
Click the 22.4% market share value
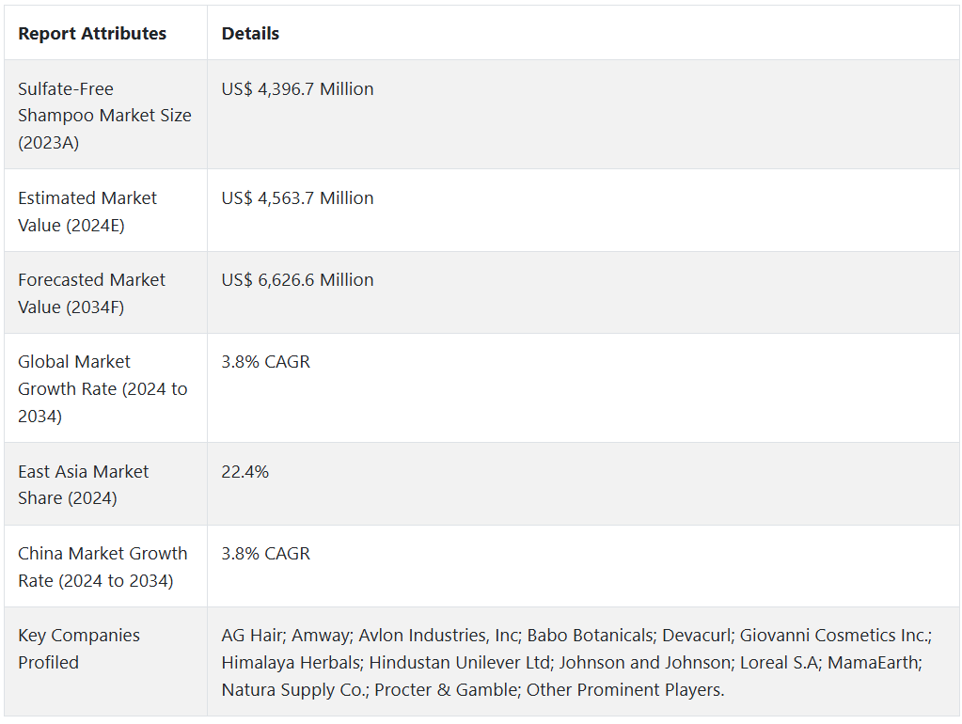(x=244, y=472)
